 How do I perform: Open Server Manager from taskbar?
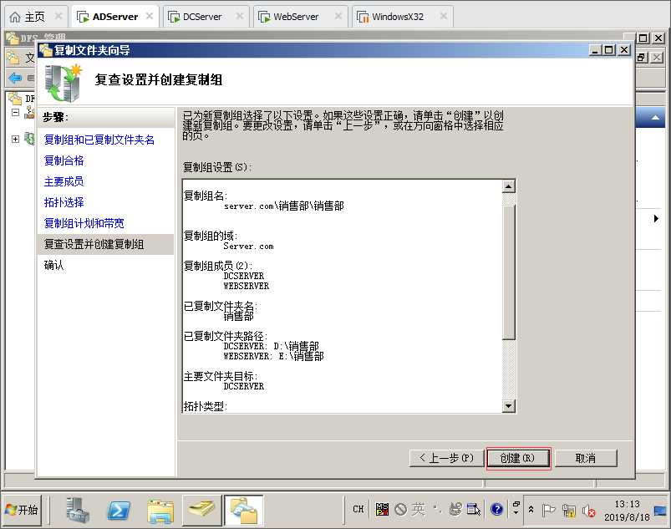(x=77, y=510)
